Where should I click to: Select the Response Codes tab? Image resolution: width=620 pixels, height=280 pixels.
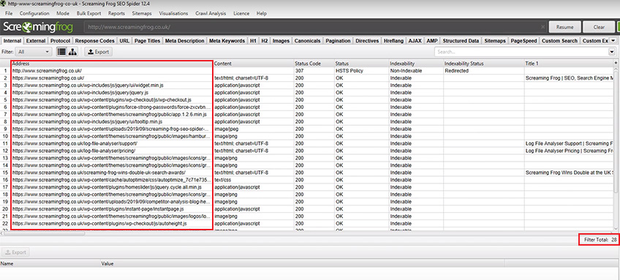(95, 41)
